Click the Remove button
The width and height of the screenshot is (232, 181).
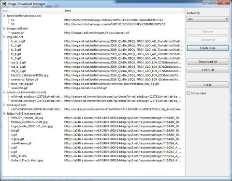click(x=208, y=31)
